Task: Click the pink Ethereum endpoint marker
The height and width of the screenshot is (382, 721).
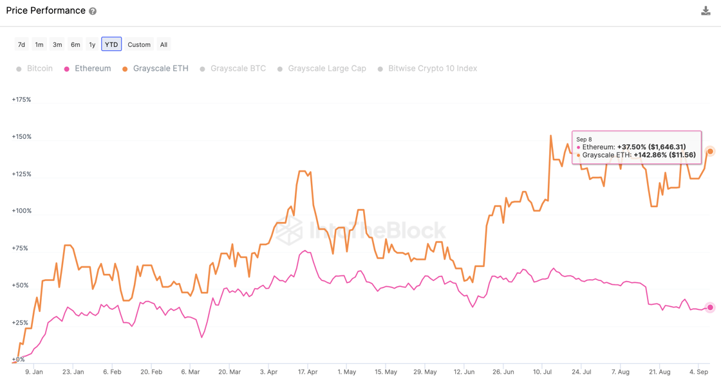Action: [710, 307]
